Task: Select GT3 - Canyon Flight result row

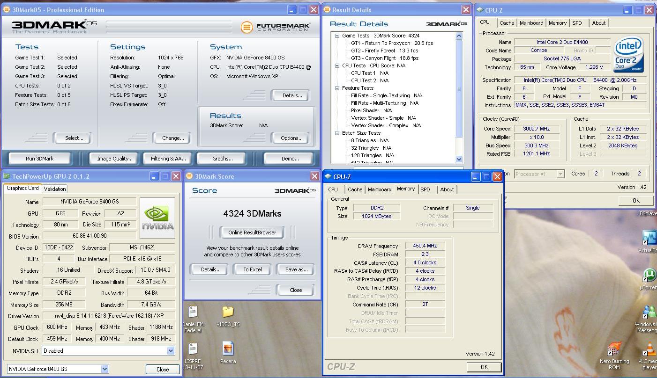Action: pos(385,58)
